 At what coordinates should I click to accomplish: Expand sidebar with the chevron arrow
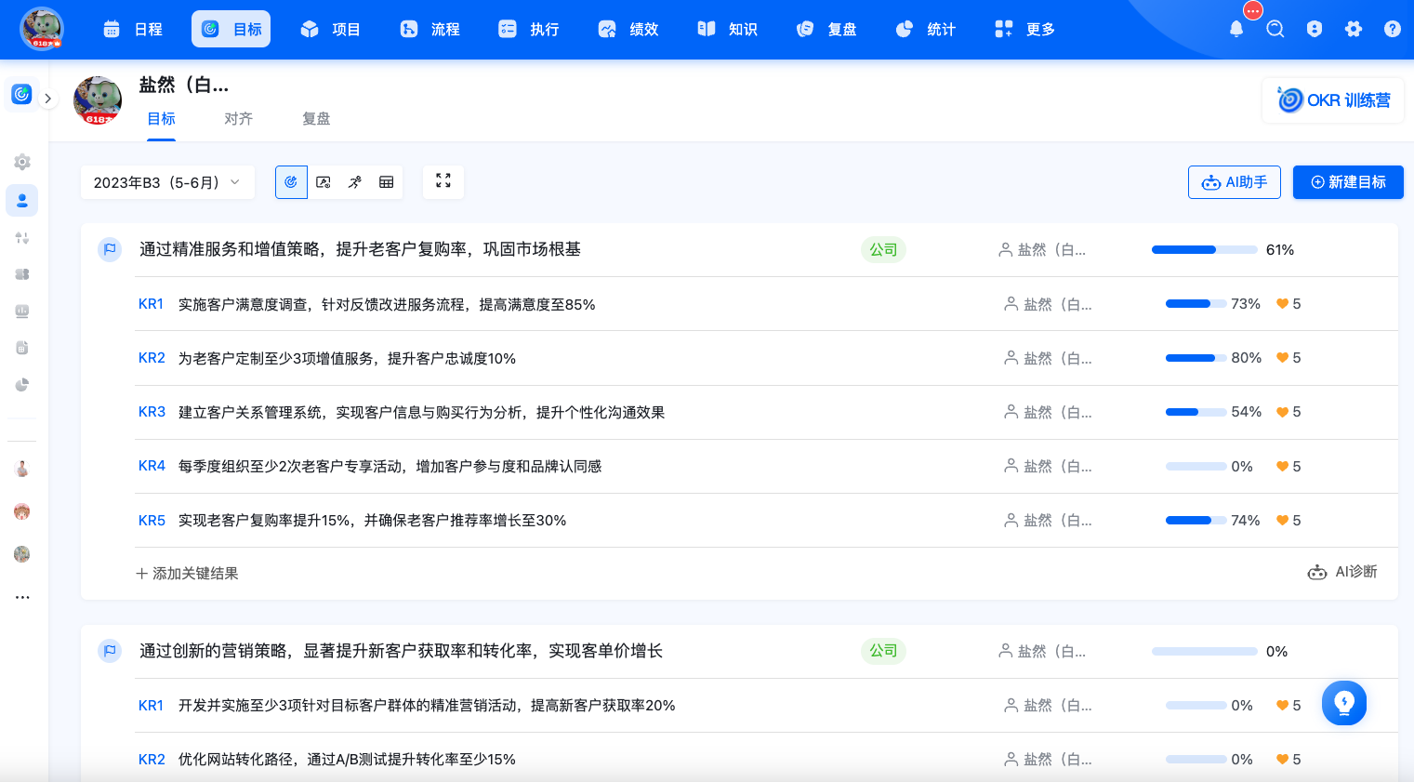(47, 98)
